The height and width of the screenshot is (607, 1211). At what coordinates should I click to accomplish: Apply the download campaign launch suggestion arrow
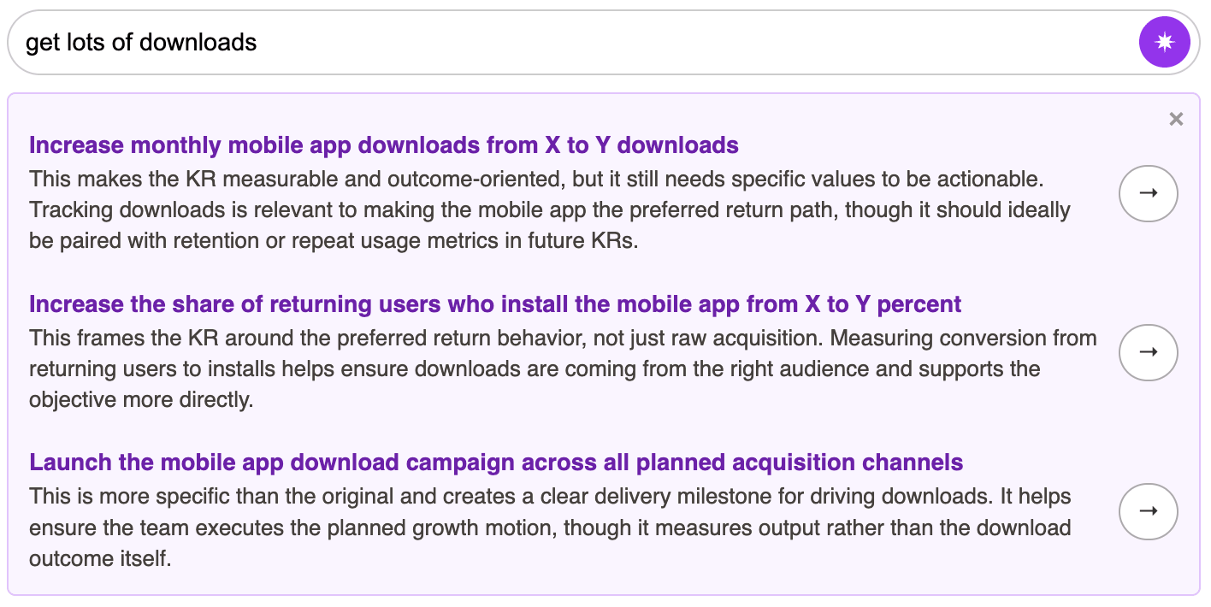tap(1148, 510)
